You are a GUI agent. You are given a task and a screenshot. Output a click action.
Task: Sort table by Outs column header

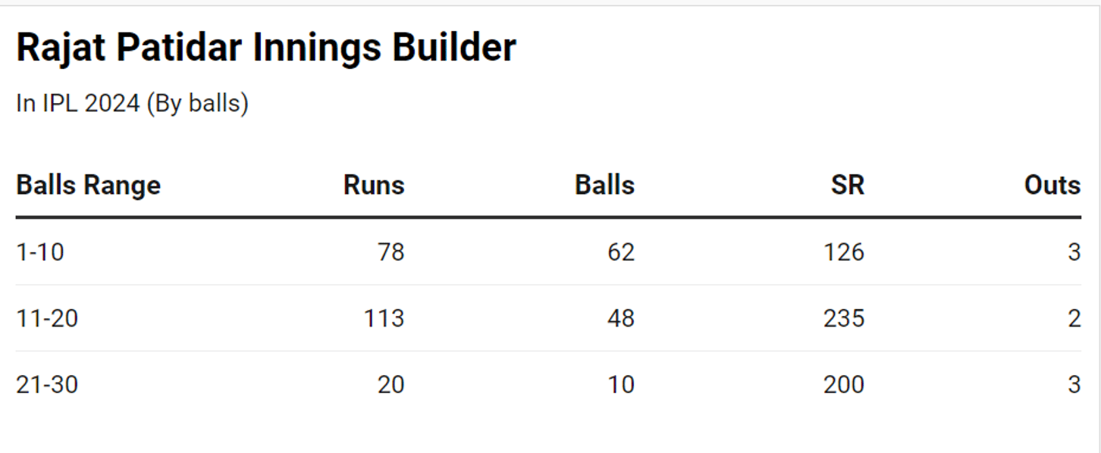tap(1052, 185)
